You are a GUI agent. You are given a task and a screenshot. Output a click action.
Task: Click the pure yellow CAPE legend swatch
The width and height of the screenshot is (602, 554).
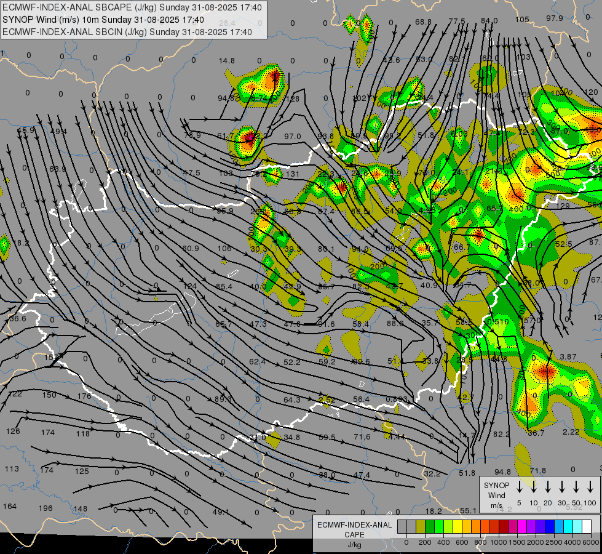pyautogui.click(x=457, y=527)
